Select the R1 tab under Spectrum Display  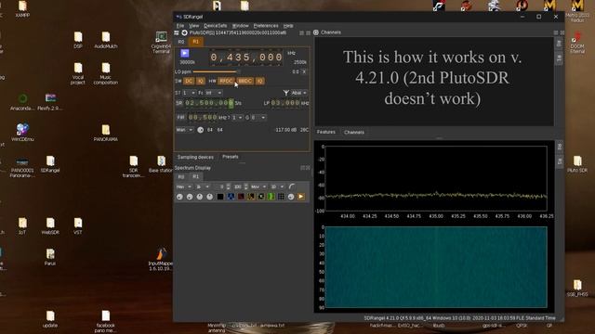tap(195, 177)
